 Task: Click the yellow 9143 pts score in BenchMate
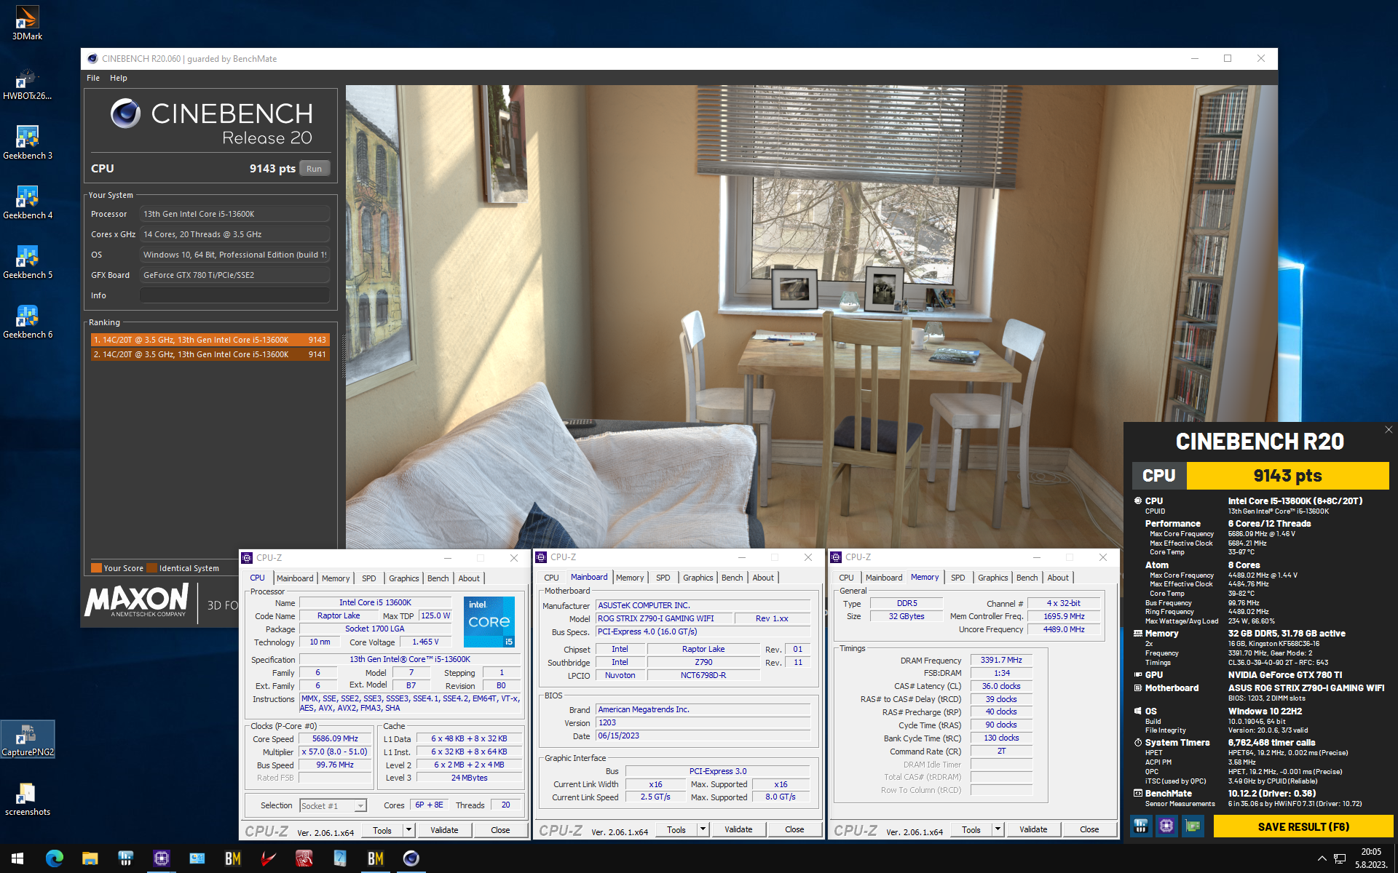(x=1287, y=476)
